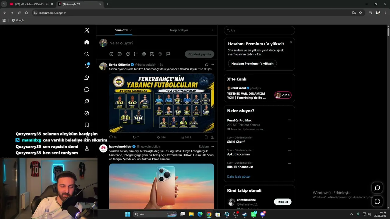This screenshot has width=390, height=219.
Task: Launch Steam from the taskbar
Action: [x=245, y=214]
